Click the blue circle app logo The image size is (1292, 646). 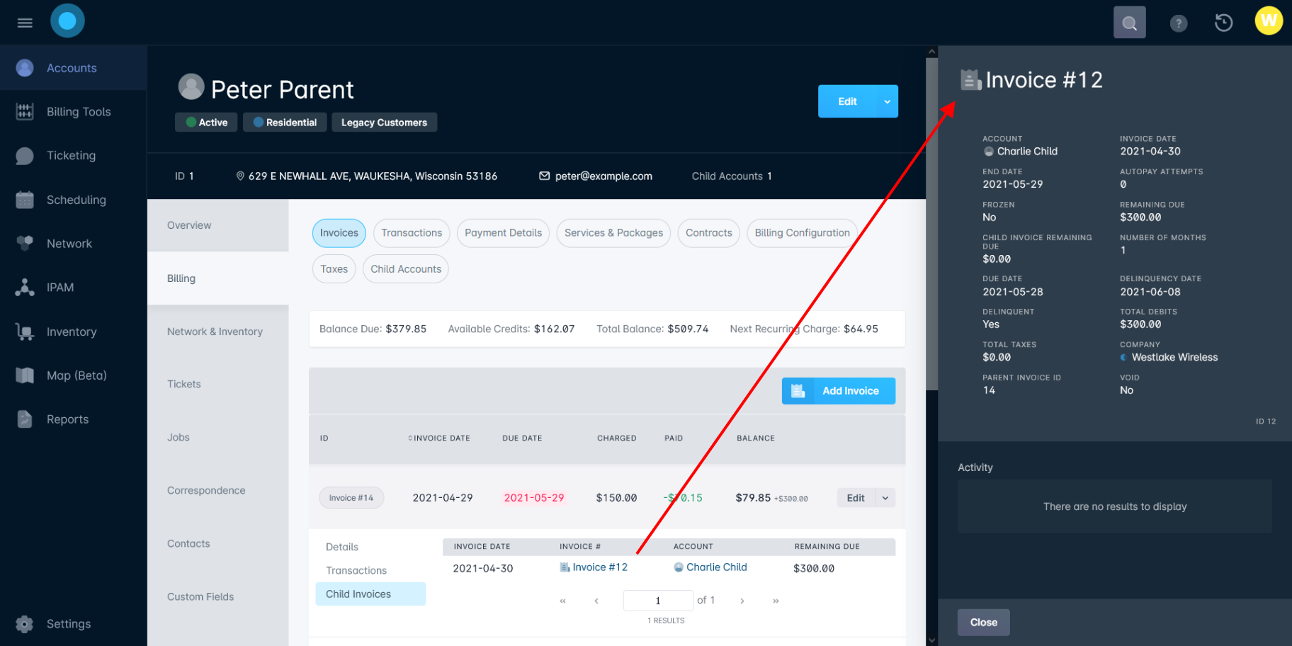67,21
